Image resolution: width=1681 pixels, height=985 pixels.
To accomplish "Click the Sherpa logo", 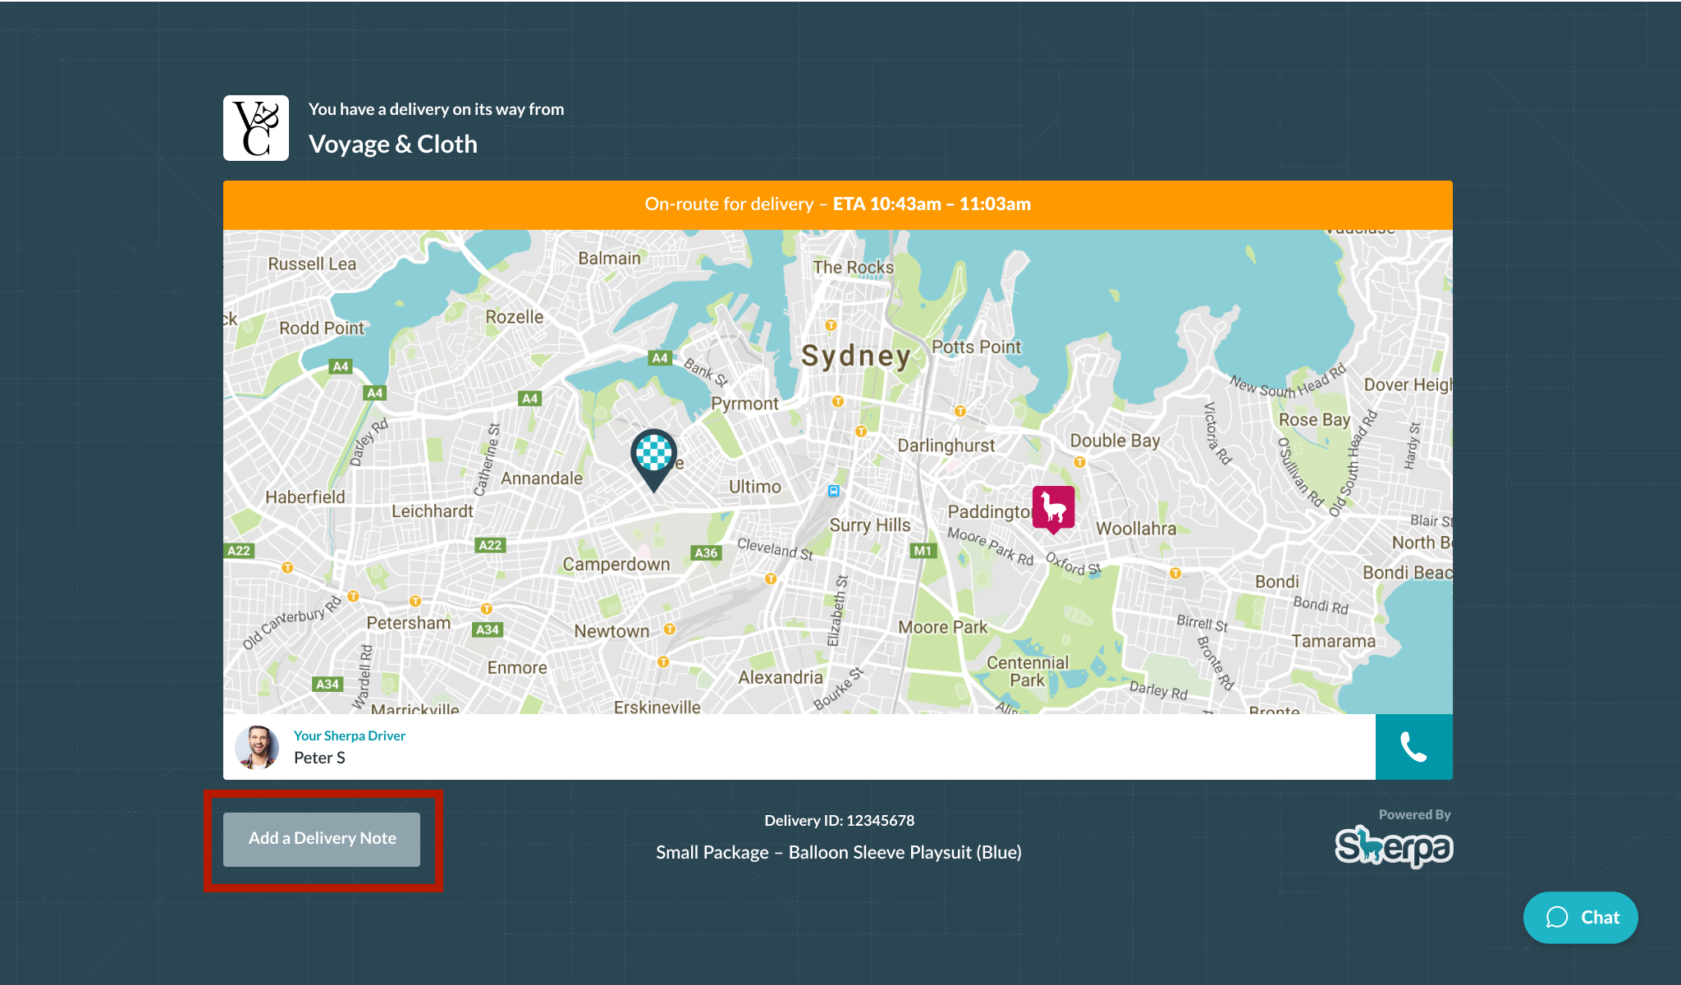I will (x=1394, y=846).
